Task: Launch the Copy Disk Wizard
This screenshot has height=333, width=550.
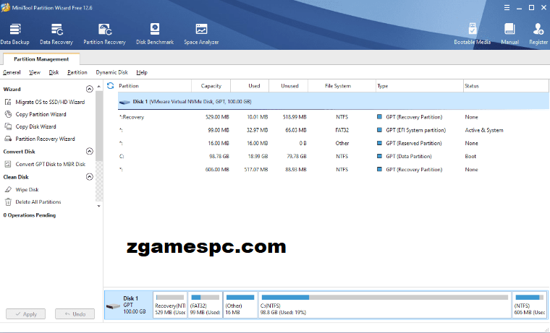Action: (x=30, y=126)
